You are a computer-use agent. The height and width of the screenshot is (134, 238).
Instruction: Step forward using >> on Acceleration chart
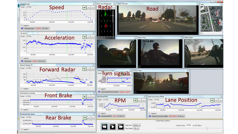92,37
